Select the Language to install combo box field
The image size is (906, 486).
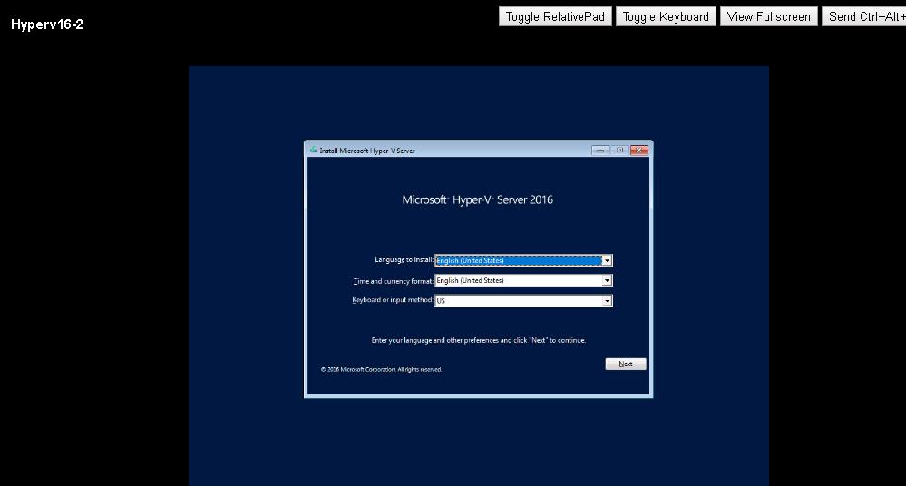tap(523, 260)
